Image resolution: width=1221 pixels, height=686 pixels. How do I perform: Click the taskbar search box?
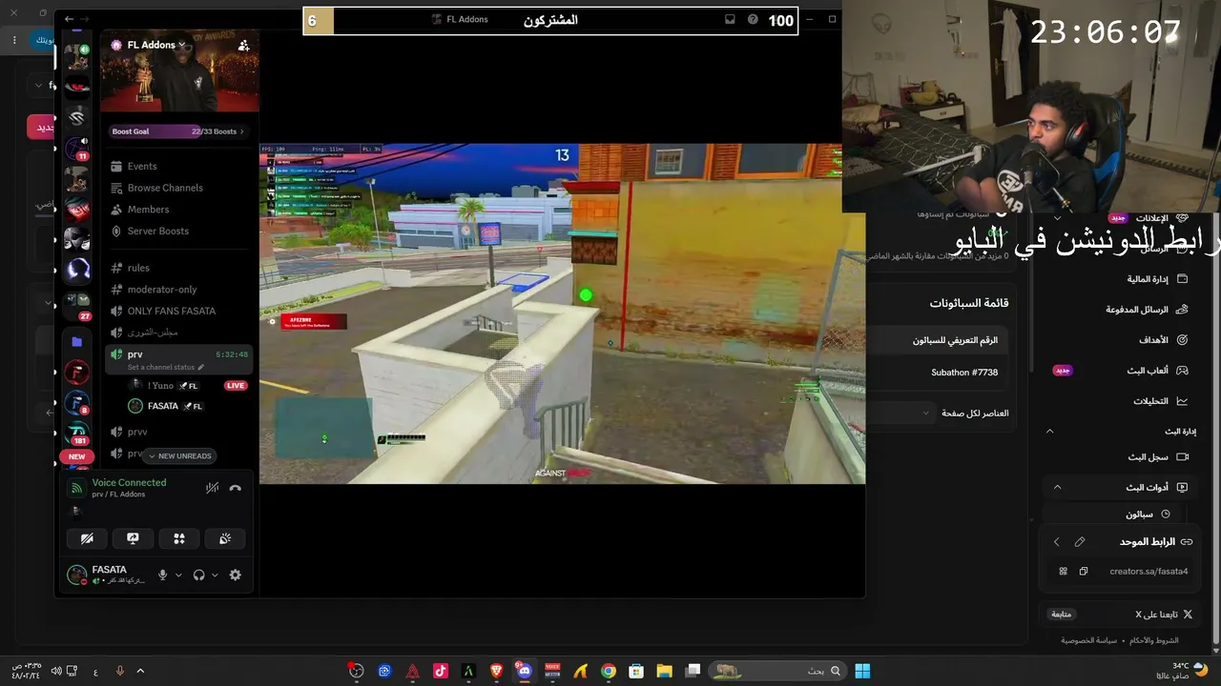pos(776,671)
